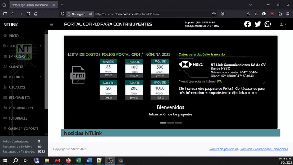Open TUTORIALES in sidebar
This screenshot has height=165, width=293.
pos(15,118)
